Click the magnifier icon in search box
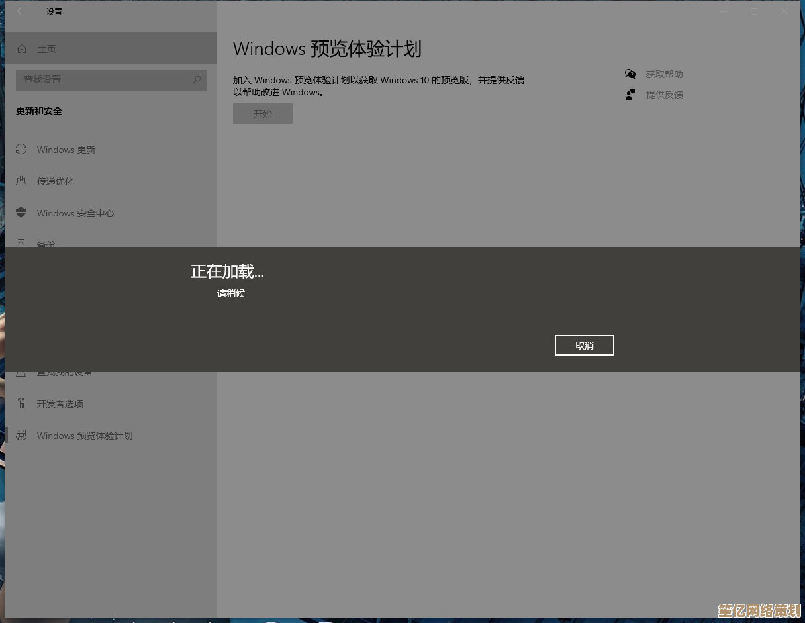This screenshot has height=623, width=805. (197, 79)
